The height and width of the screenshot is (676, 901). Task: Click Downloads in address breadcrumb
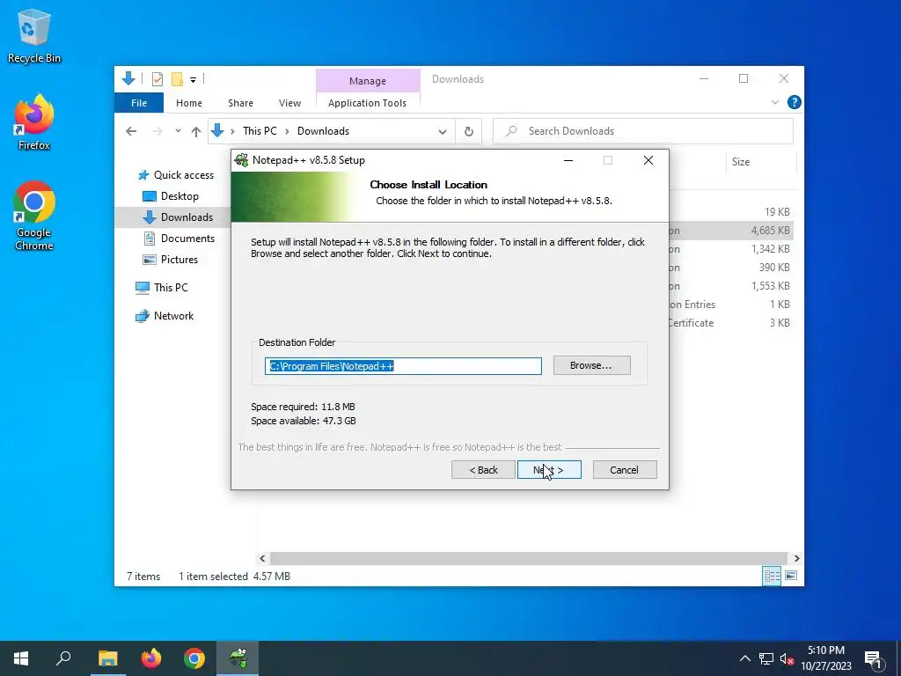[323, 131]
